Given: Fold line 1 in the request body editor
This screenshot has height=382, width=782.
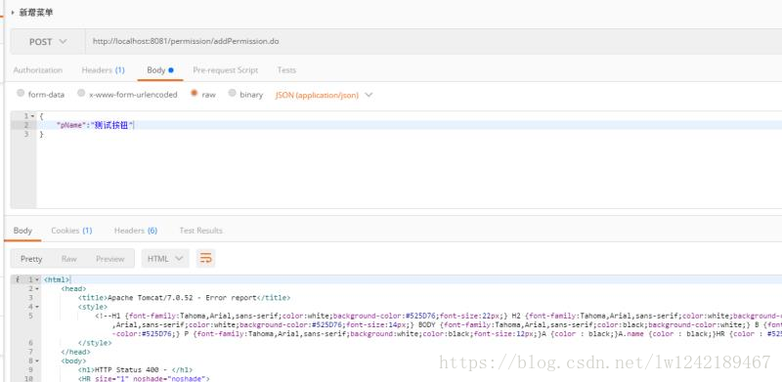Looking at the screenshot, I should [33, 116].
